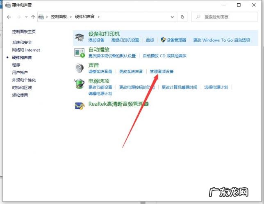
Task: Expand chevron before 控制面板 in breadcrumb
Action: [47, 17]
